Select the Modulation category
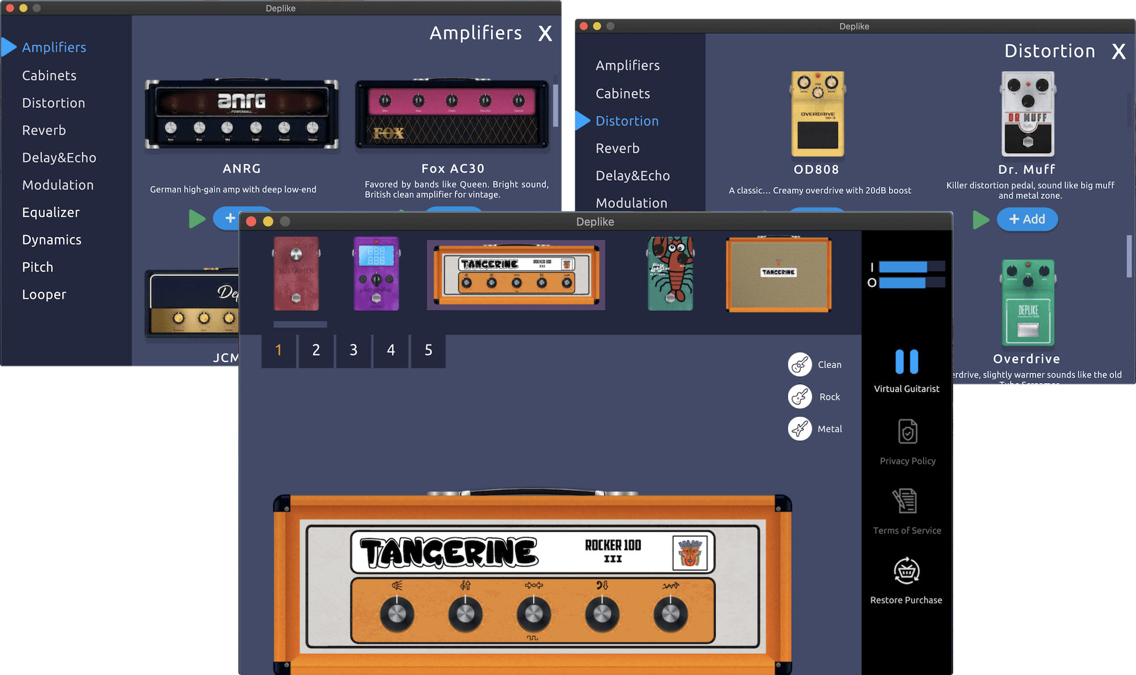This screenshot has height=675, width=1136. pyautogui.click(x=58, y=185)
